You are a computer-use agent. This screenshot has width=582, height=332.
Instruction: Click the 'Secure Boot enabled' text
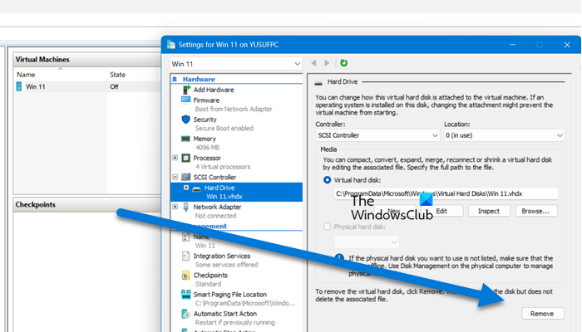(x=224, y=128)
